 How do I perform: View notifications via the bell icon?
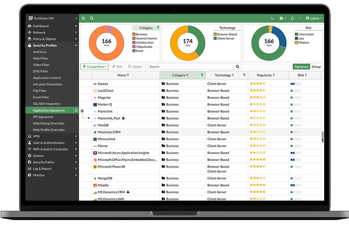coord(292,18)
